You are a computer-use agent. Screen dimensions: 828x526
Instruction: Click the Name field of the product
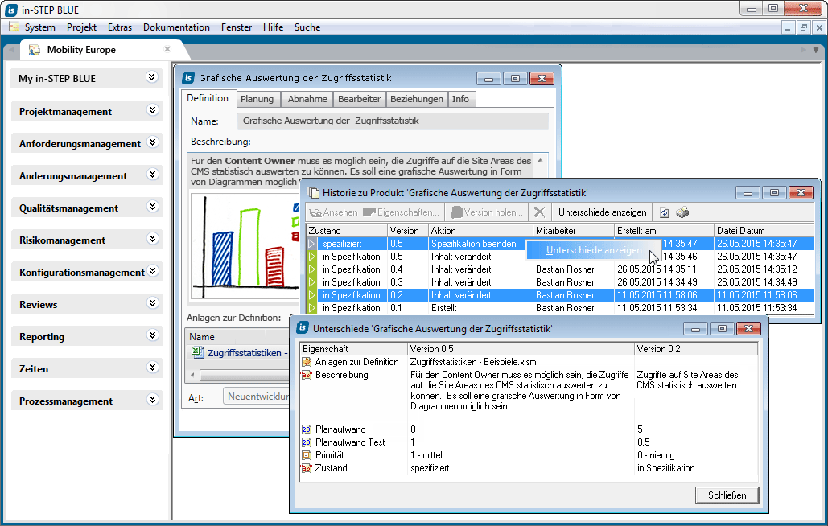(x=393, y=121)
